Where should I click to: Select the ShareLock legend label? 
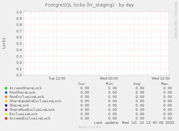[x=19, y=105]
